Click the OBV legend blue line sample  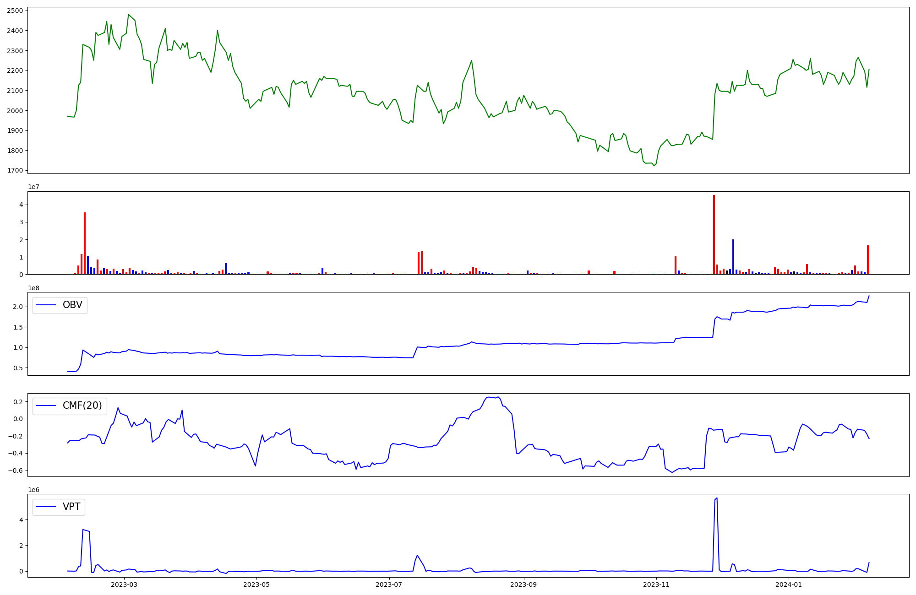46,305
